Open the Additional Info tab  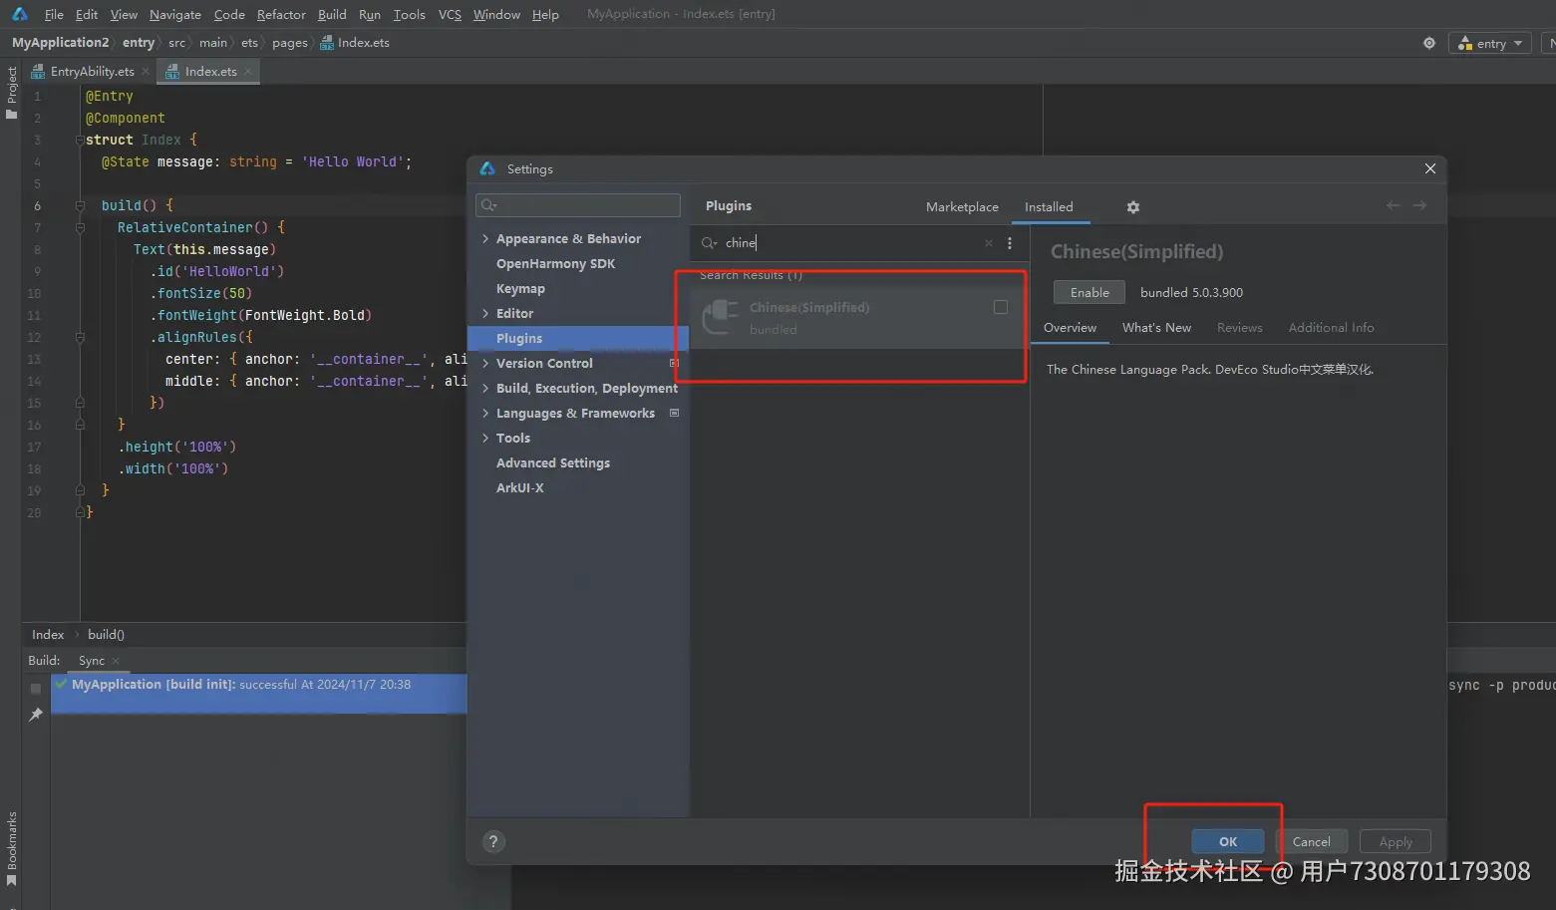pyautogui.click(x=1331, y=328)
